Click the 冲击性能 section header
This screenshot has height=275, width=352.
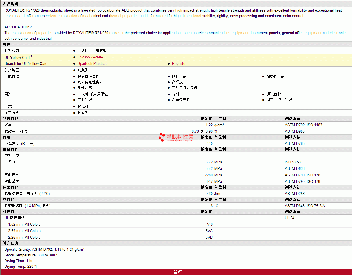10,187
